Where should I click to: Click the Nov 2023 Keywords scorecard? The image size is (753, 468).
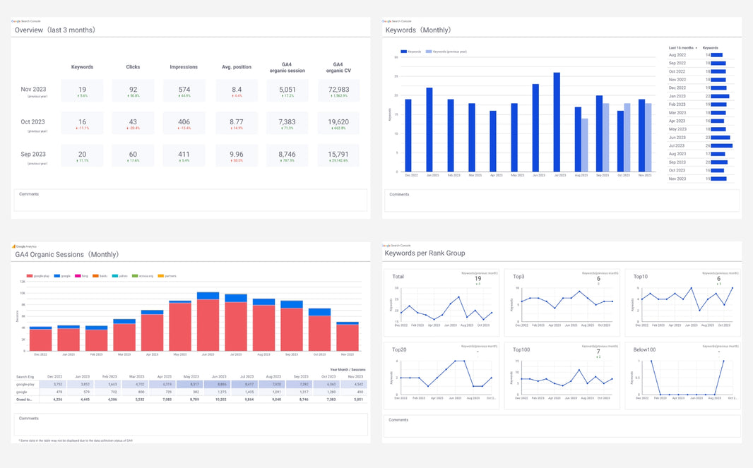point(83,91)
